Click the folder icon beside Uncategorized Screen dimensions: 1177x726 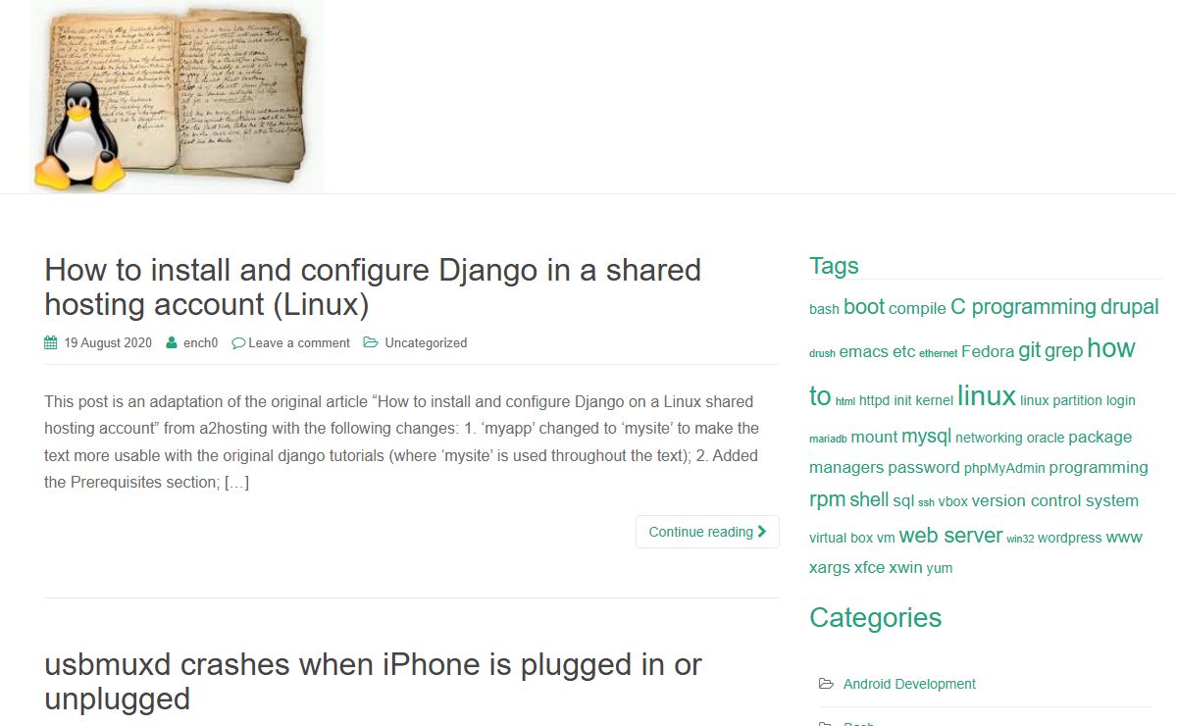pos(371,343)
